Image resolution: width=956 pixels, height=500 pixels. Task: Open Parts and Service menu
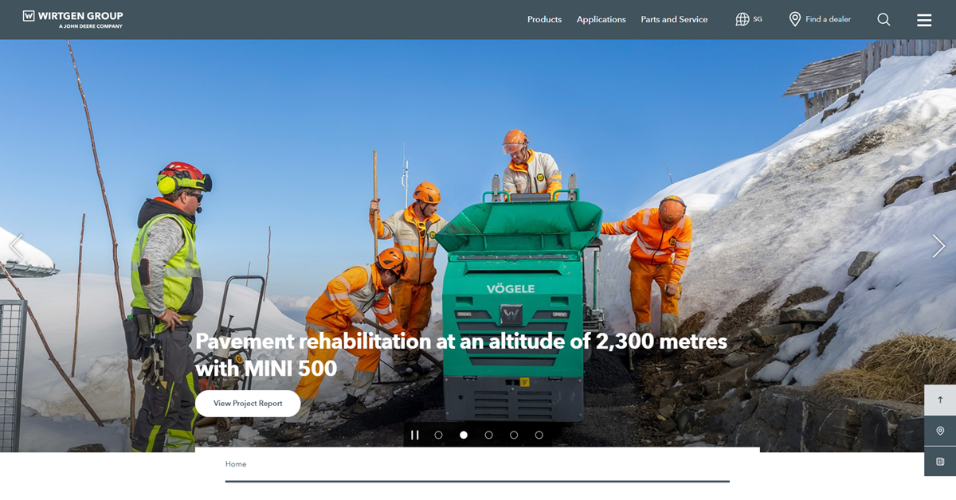(x=674, y=19)
